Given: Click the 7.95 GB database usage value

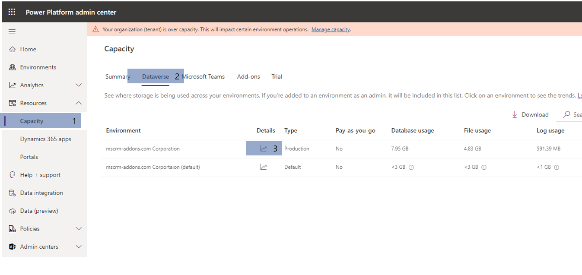Looking at the screenshot, I should tap(400, 149).
